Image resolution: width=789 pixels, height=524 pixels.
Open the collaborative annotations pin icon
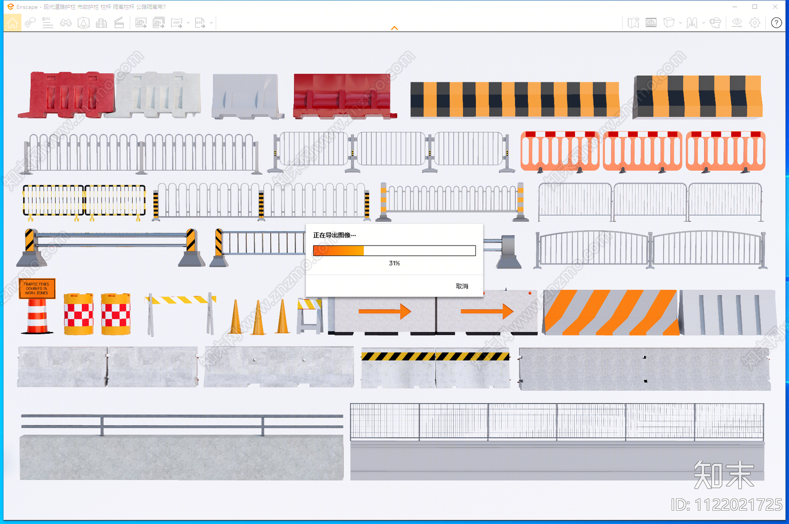coord(30,23)
